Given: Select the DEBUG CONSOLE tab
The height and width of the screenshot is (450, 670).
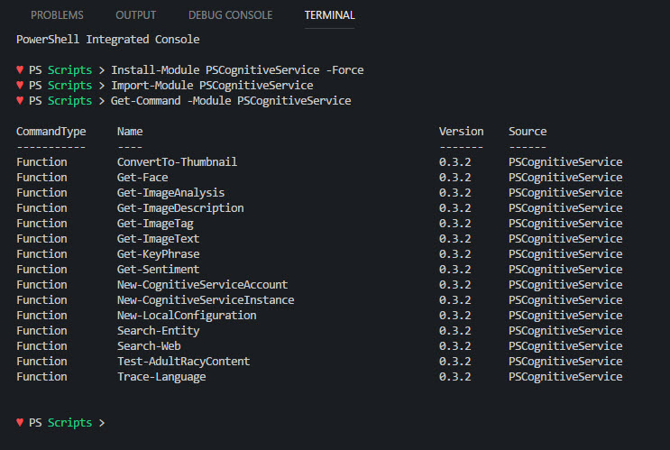Looking at the screenshot, I should [x=230, y=15].
